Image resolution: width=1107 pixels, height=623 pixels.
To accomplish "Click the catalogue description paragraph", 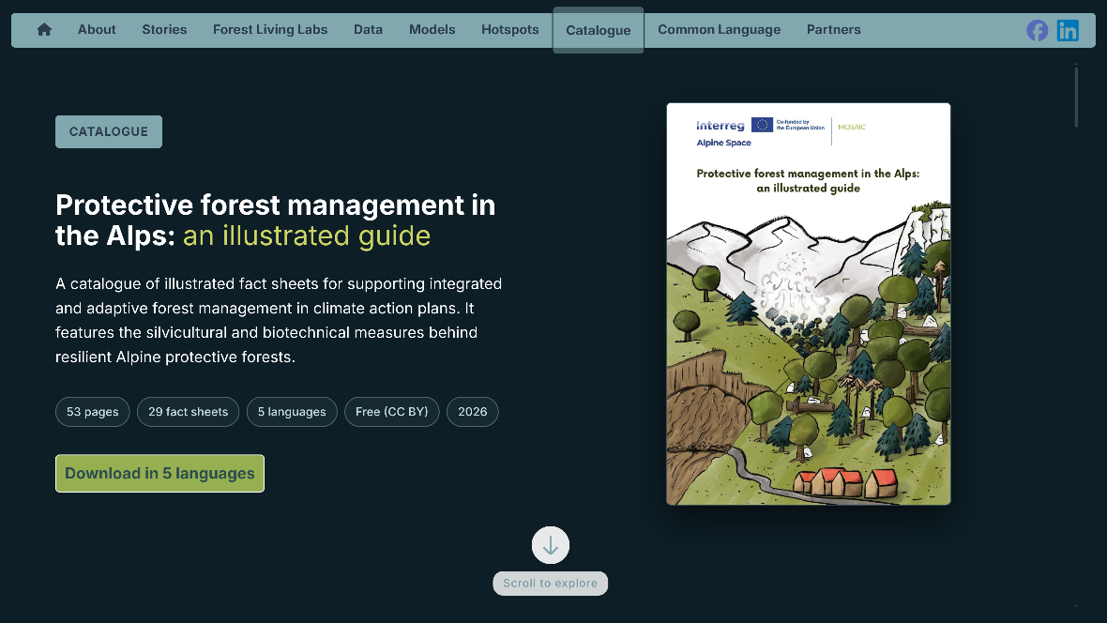I will [279, 320].
